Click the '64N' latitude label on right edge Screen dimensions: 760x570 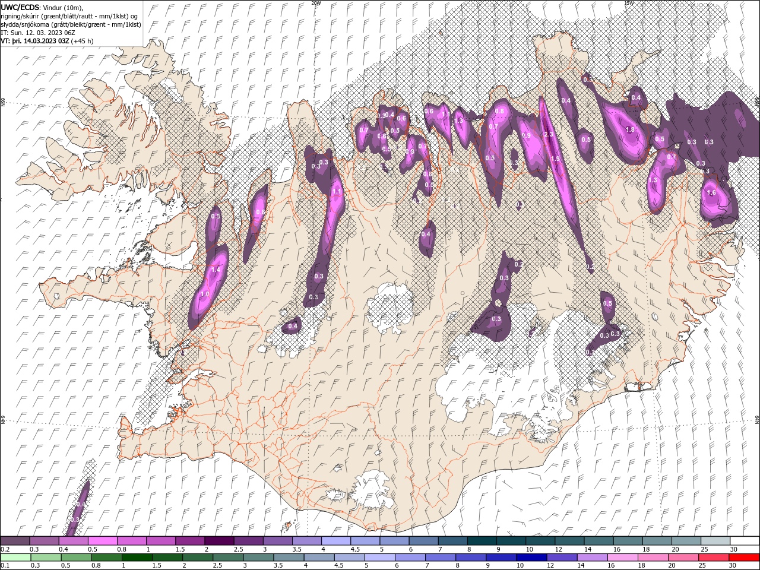pos(757,420)
